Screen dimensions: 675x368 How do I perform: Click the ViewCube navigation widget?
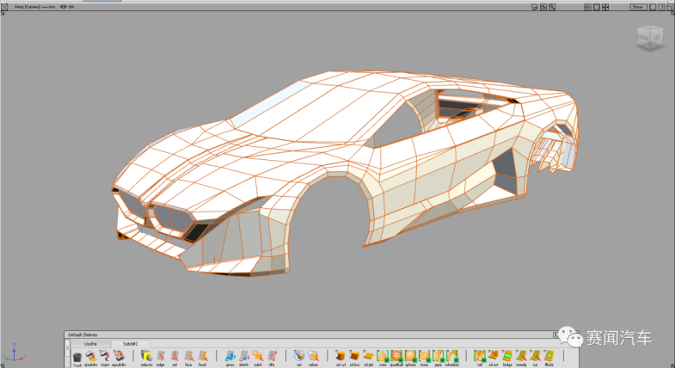649,36
